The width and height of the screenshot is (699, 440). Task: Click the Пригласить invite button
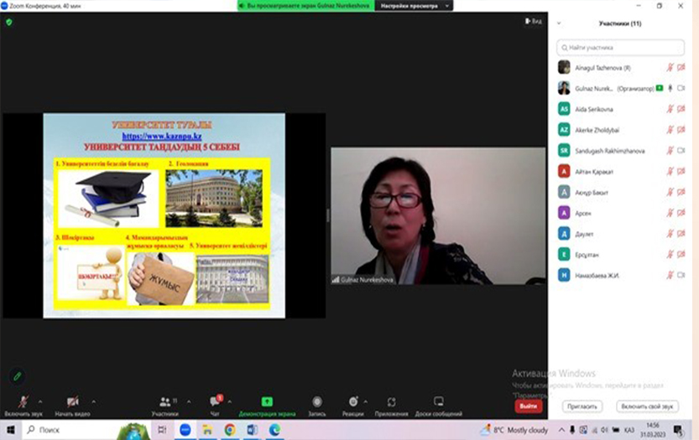(582, 406)
